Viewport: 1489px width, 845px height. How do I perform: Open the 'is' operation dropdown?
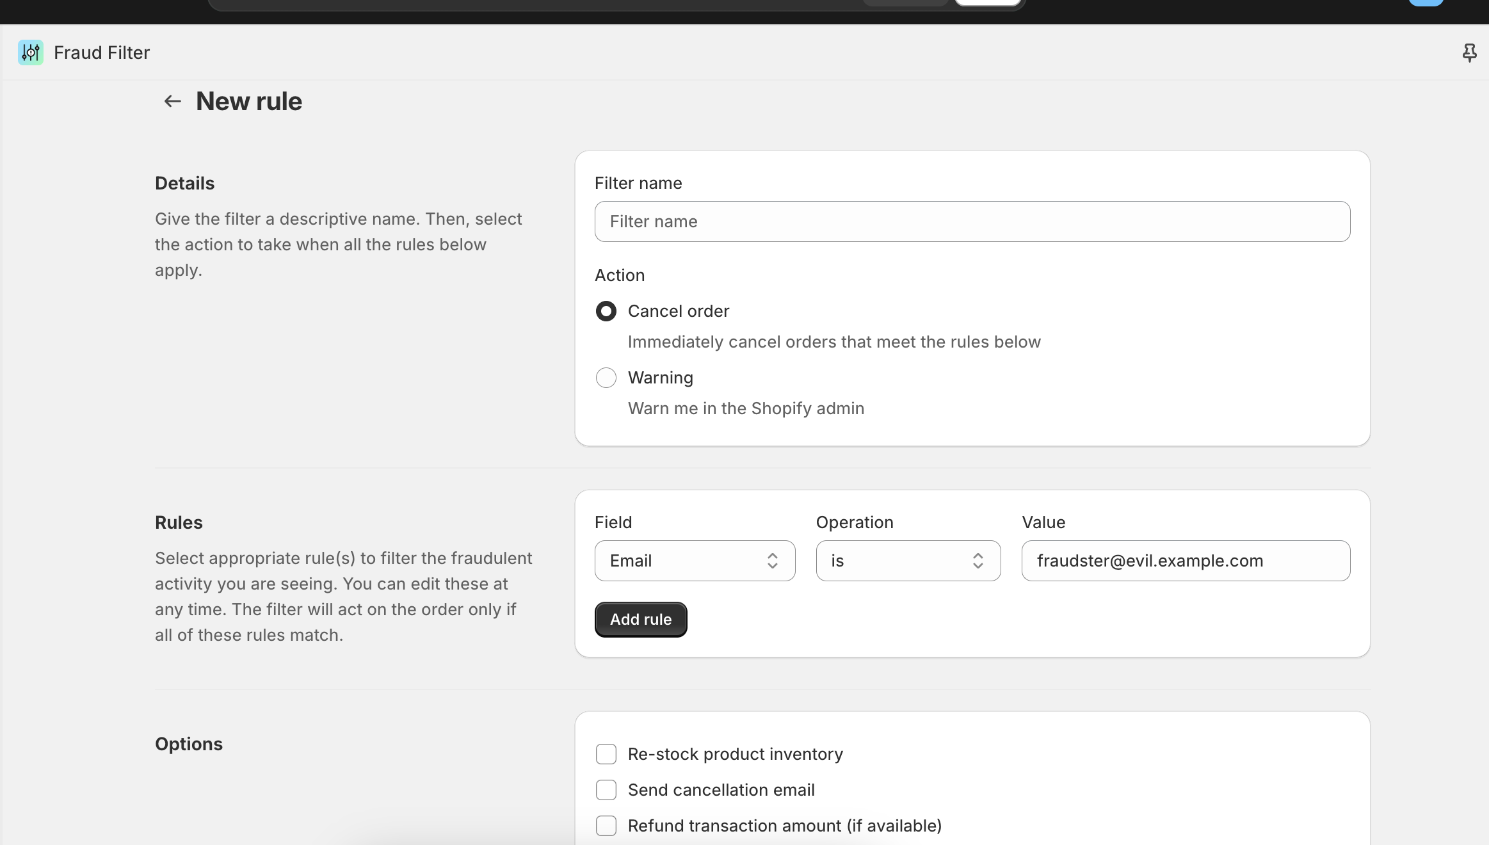coord(896,561)
